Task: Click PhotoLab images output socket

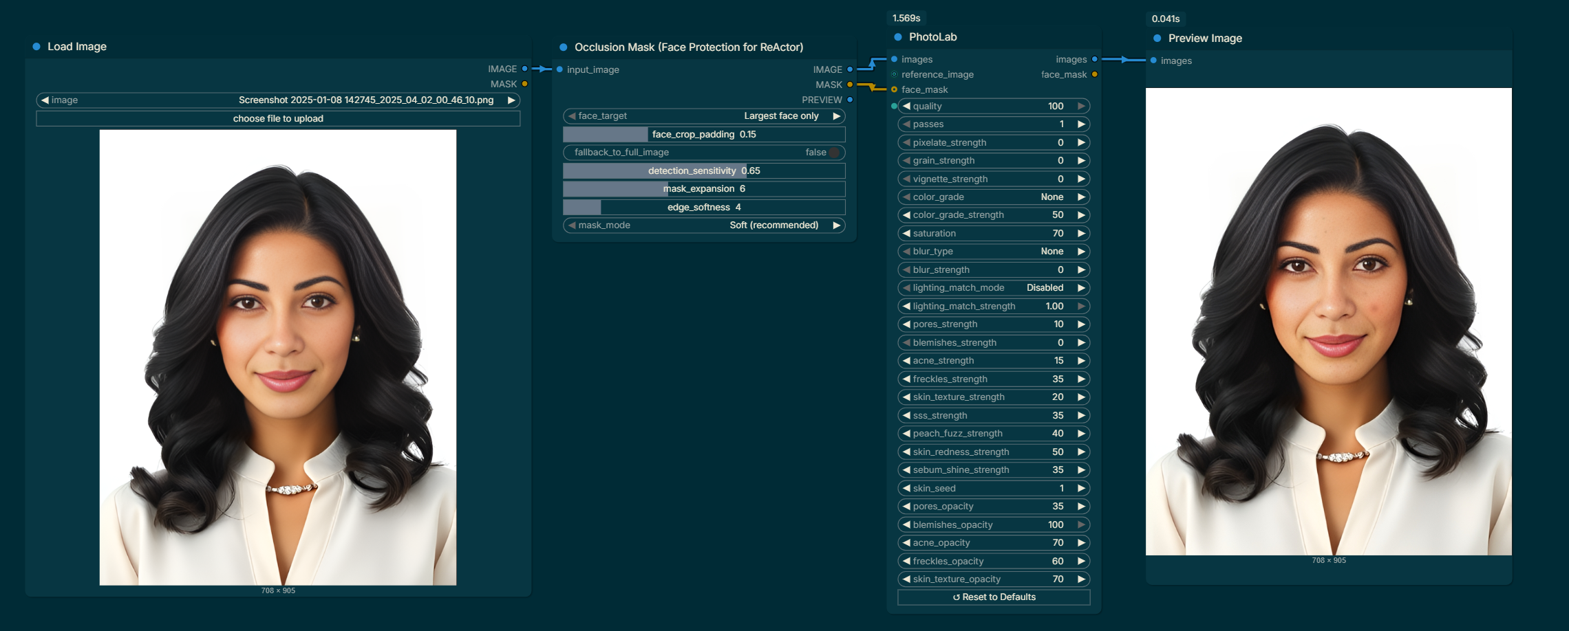Action: (1094, 59)
